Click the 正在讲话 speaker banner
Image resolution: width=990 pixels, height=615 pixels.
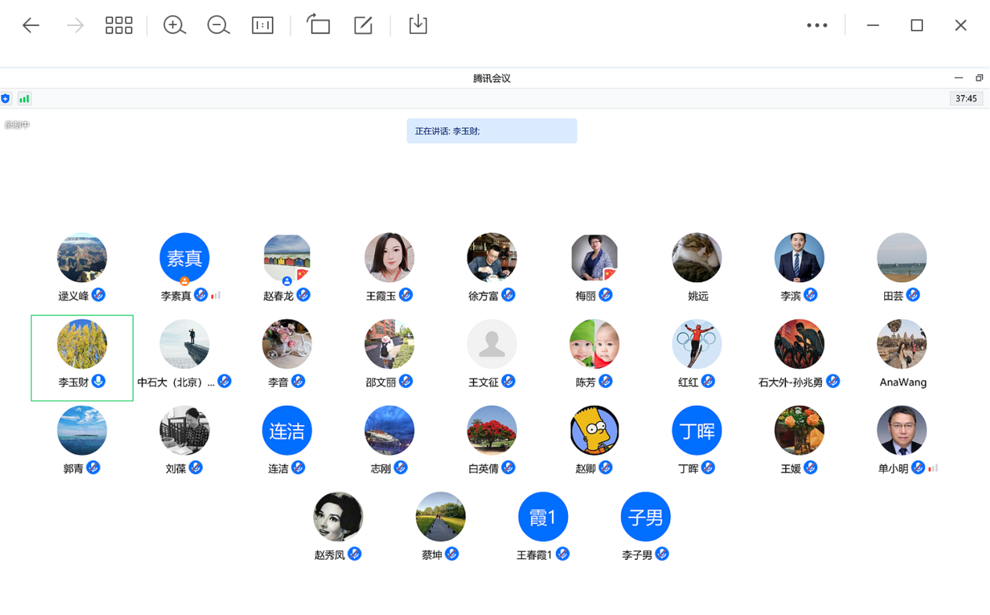pyautogui.click(x=491, y=131)
